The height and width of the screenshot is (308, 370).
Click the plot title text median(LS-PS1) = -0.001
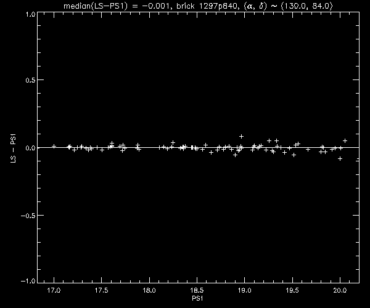[117, 6]
